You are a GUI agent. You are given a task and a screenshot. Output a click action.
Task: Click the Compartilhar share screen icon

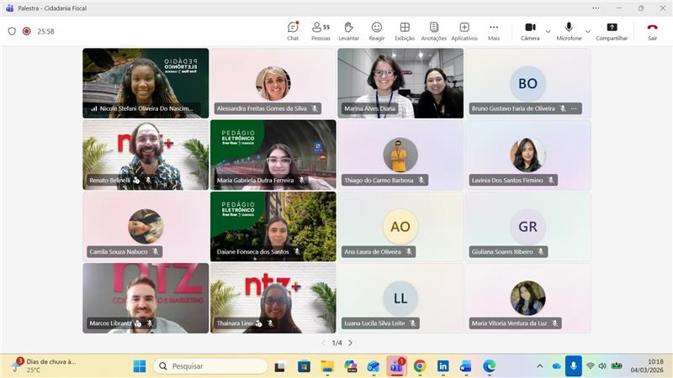612,31
